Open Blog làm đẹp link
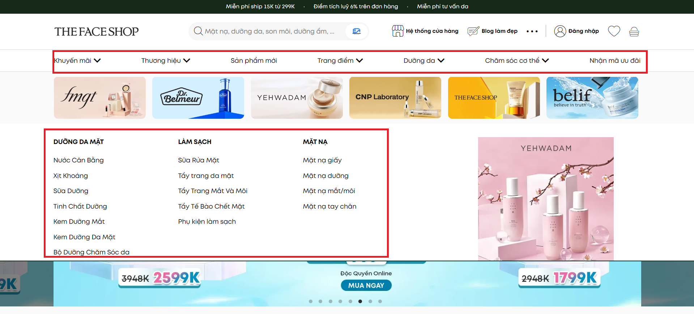This screenshot has height=314, width=694. [x=499, y=31]
